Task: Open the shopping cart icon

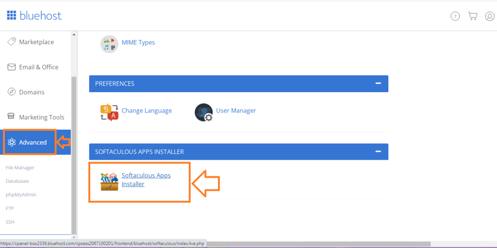Action: [473, 16]
